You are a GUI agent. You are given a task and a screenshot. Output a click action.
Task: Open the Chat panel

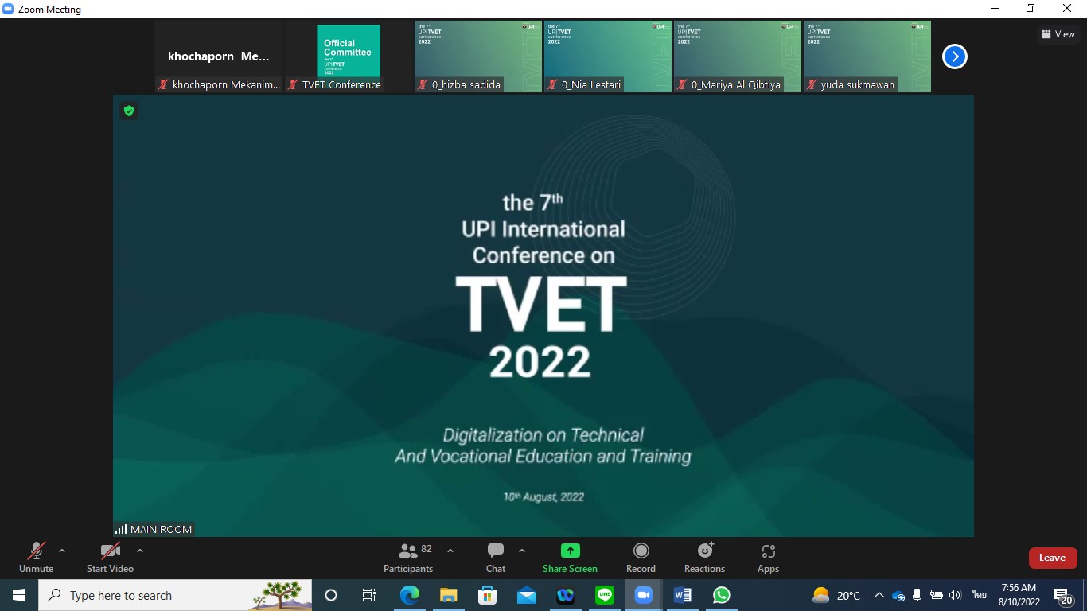point(496,558)
